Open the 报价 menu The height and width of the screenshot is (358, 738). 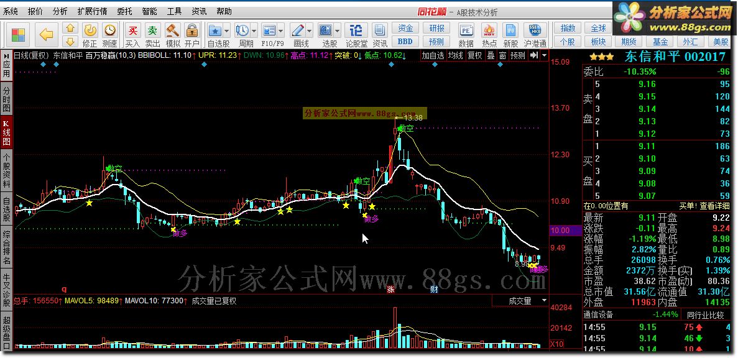pos(35,11)
